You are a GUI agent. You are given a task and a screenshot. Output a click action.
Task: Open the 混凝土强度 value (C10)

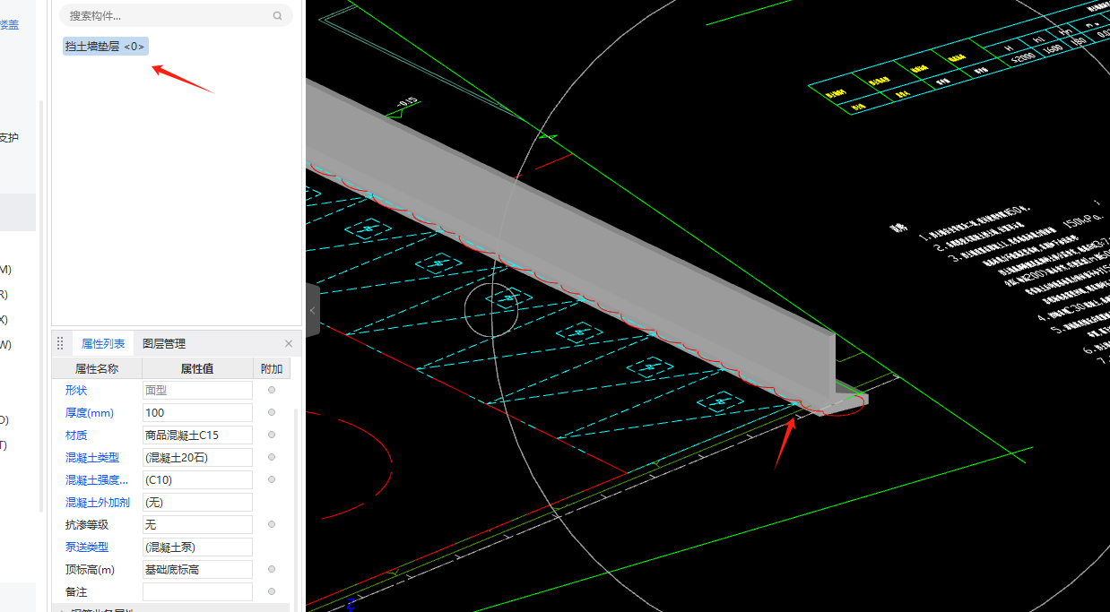pos(197,480)
